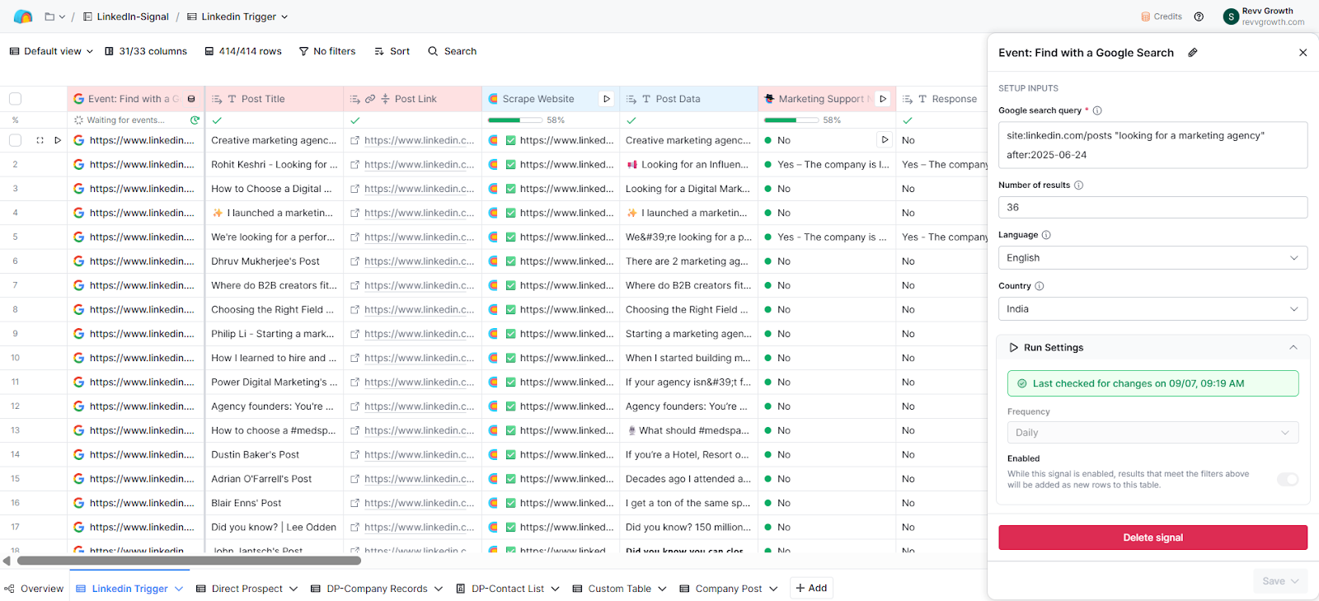
Task: Click the Clay icon in row 4 Scrape Website
Action: [x=493, y=213]
